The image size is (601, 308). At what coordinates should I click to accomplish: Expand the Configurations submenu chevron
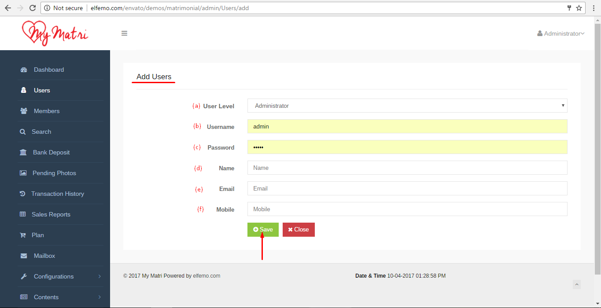[x=100, y=276]
